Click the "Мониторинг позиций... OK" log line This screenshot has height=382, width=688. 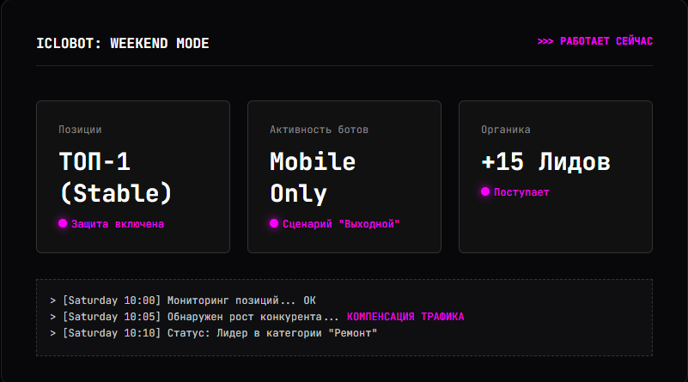pyautogui.click(x=241, y=300)
